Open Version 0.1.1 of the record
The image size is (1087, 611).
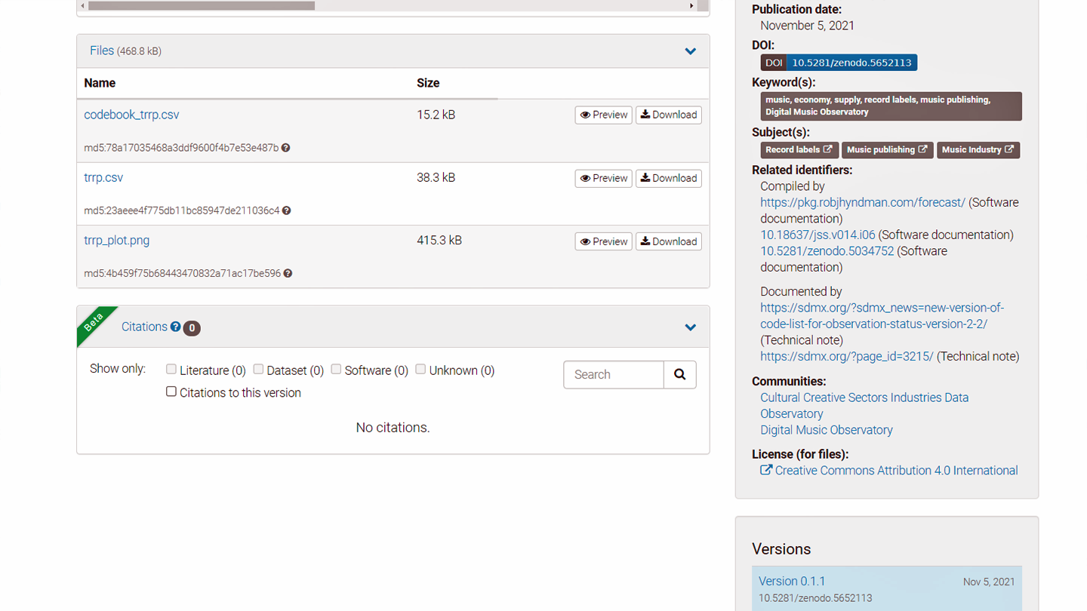click(x=792, y=581)
